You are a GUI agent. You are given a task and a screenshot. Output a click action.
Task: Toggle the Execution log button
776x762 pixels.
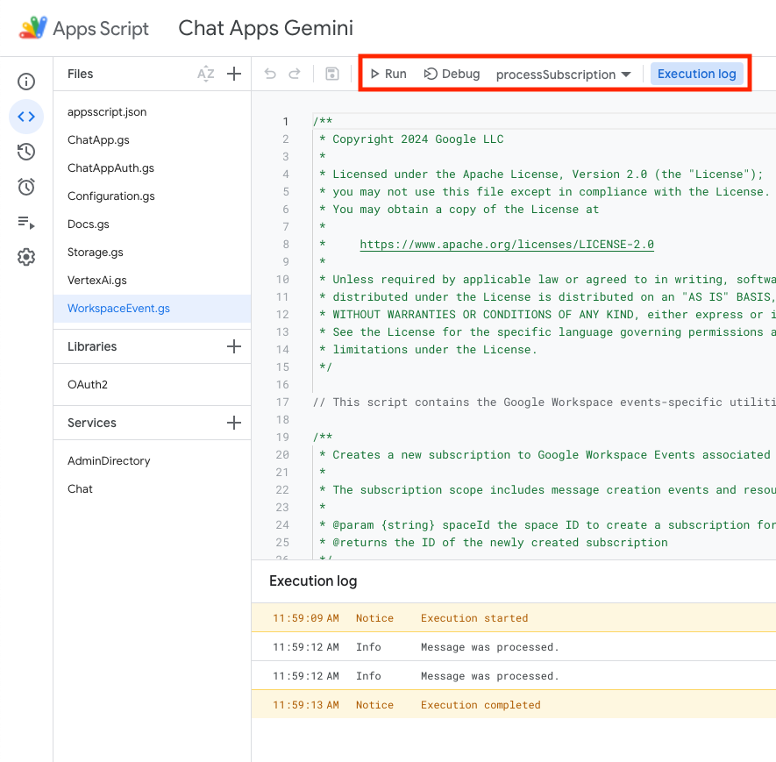pyautogui.click(x=696, y=74)
